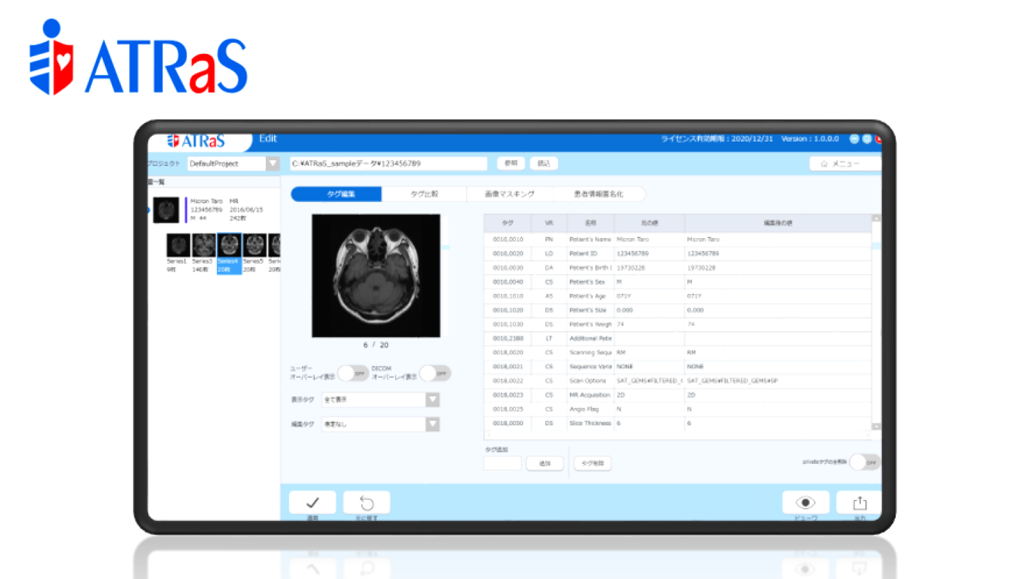Click the Patient's Weight edited value 74
This screenshot has width=1030, height=579.
tap(691, 324)
